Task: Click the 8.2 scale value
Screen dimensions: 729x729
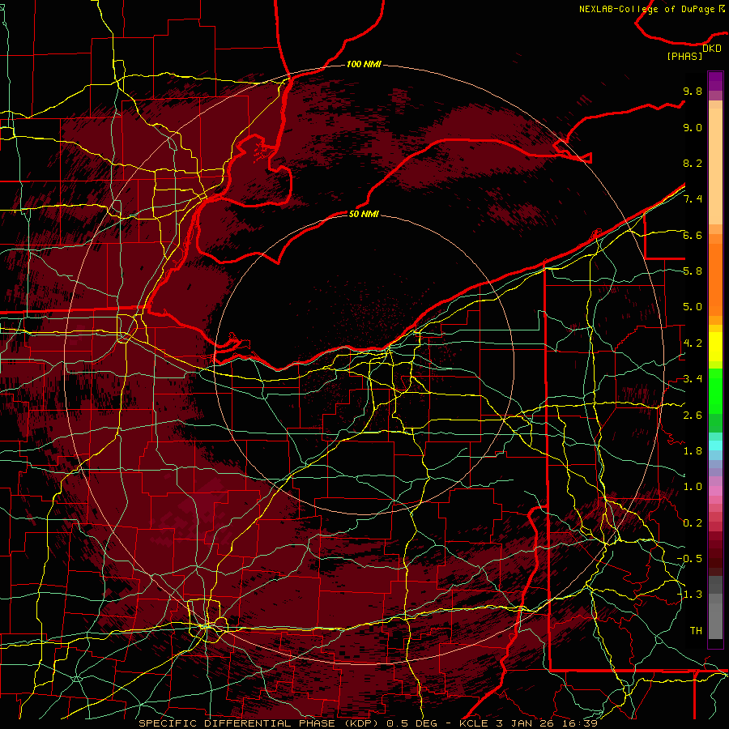Action: 693,163
